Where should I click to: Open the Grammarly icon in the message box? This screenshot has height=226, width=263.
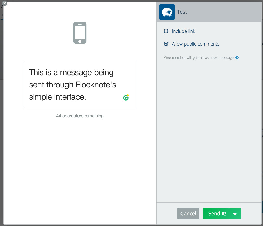click(x=126, y=98)
